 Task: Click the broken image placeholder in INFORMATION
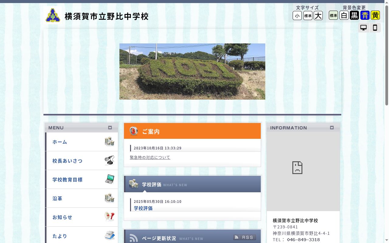tap(297, 168)
